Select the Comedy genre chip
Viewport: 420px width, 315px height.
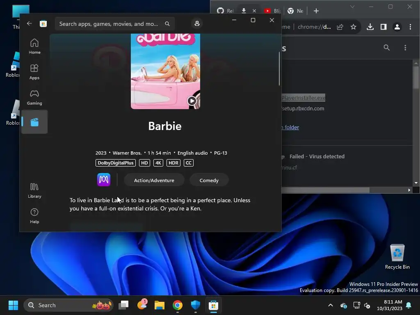click(x=209, y=180)
